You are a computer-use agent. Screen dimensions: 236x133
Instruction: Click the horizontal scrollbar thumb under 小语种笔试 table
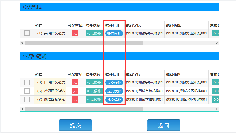coord(84,109)
